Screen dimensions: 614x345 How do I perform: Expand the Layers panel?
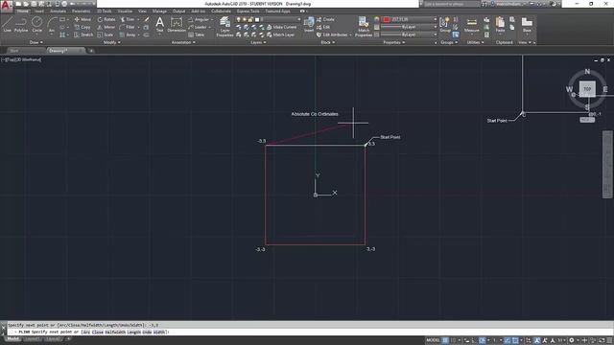[x=258, y=42]
